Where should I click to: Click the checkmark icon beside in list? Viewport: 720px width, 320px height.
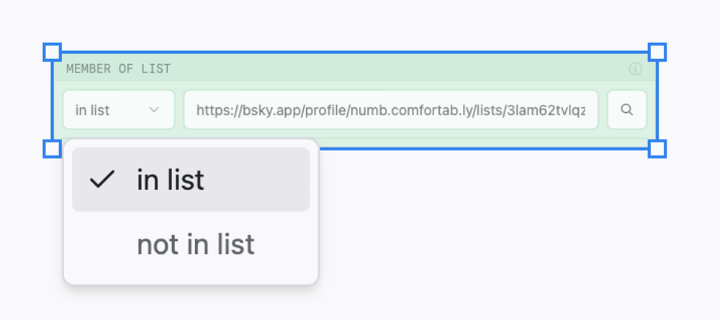(x=102, y=179)
